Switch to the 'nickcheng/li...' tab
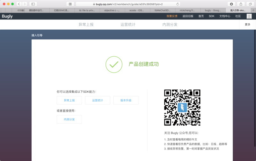 click(x=187, y=10)
